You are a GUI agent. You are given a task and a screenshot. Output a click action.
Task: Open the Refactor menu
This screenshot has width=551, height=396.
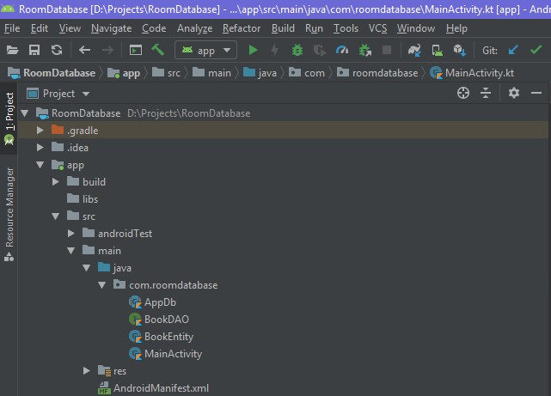pos(242,28)
